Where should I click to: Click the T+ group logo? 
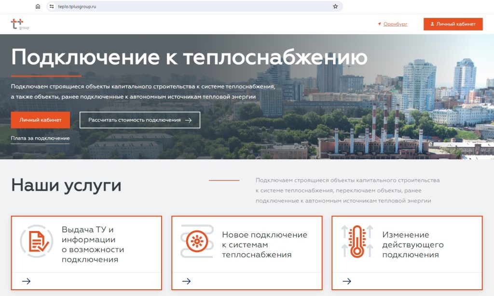[x=20, y=24]
